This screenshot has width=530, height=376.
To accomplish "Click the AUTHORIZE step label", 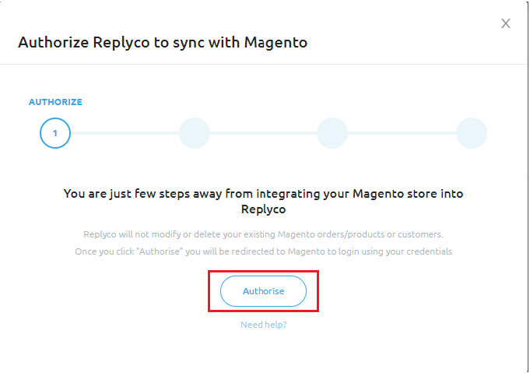I will [x=55, y=102].
